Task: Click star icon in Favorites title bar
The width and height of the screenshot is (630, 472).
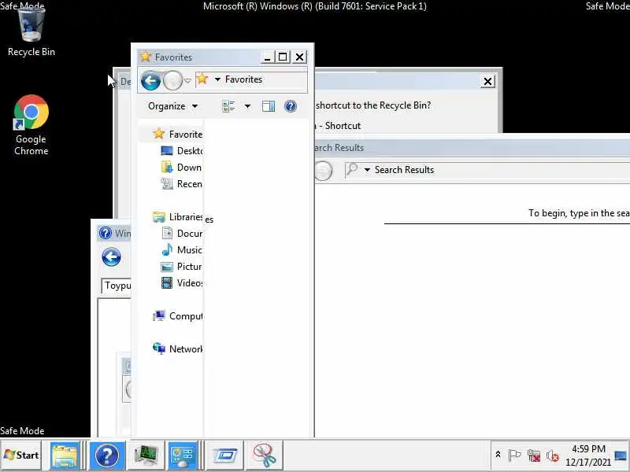Action: 146,57
